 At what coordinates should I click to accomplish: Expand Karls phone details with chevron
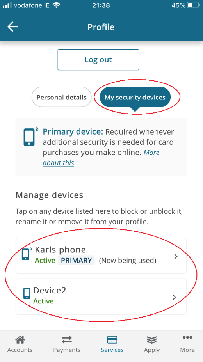pyautogui.click(x=176, y=257)
